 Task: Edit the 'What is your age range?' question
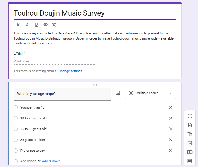tap(62, 94)
